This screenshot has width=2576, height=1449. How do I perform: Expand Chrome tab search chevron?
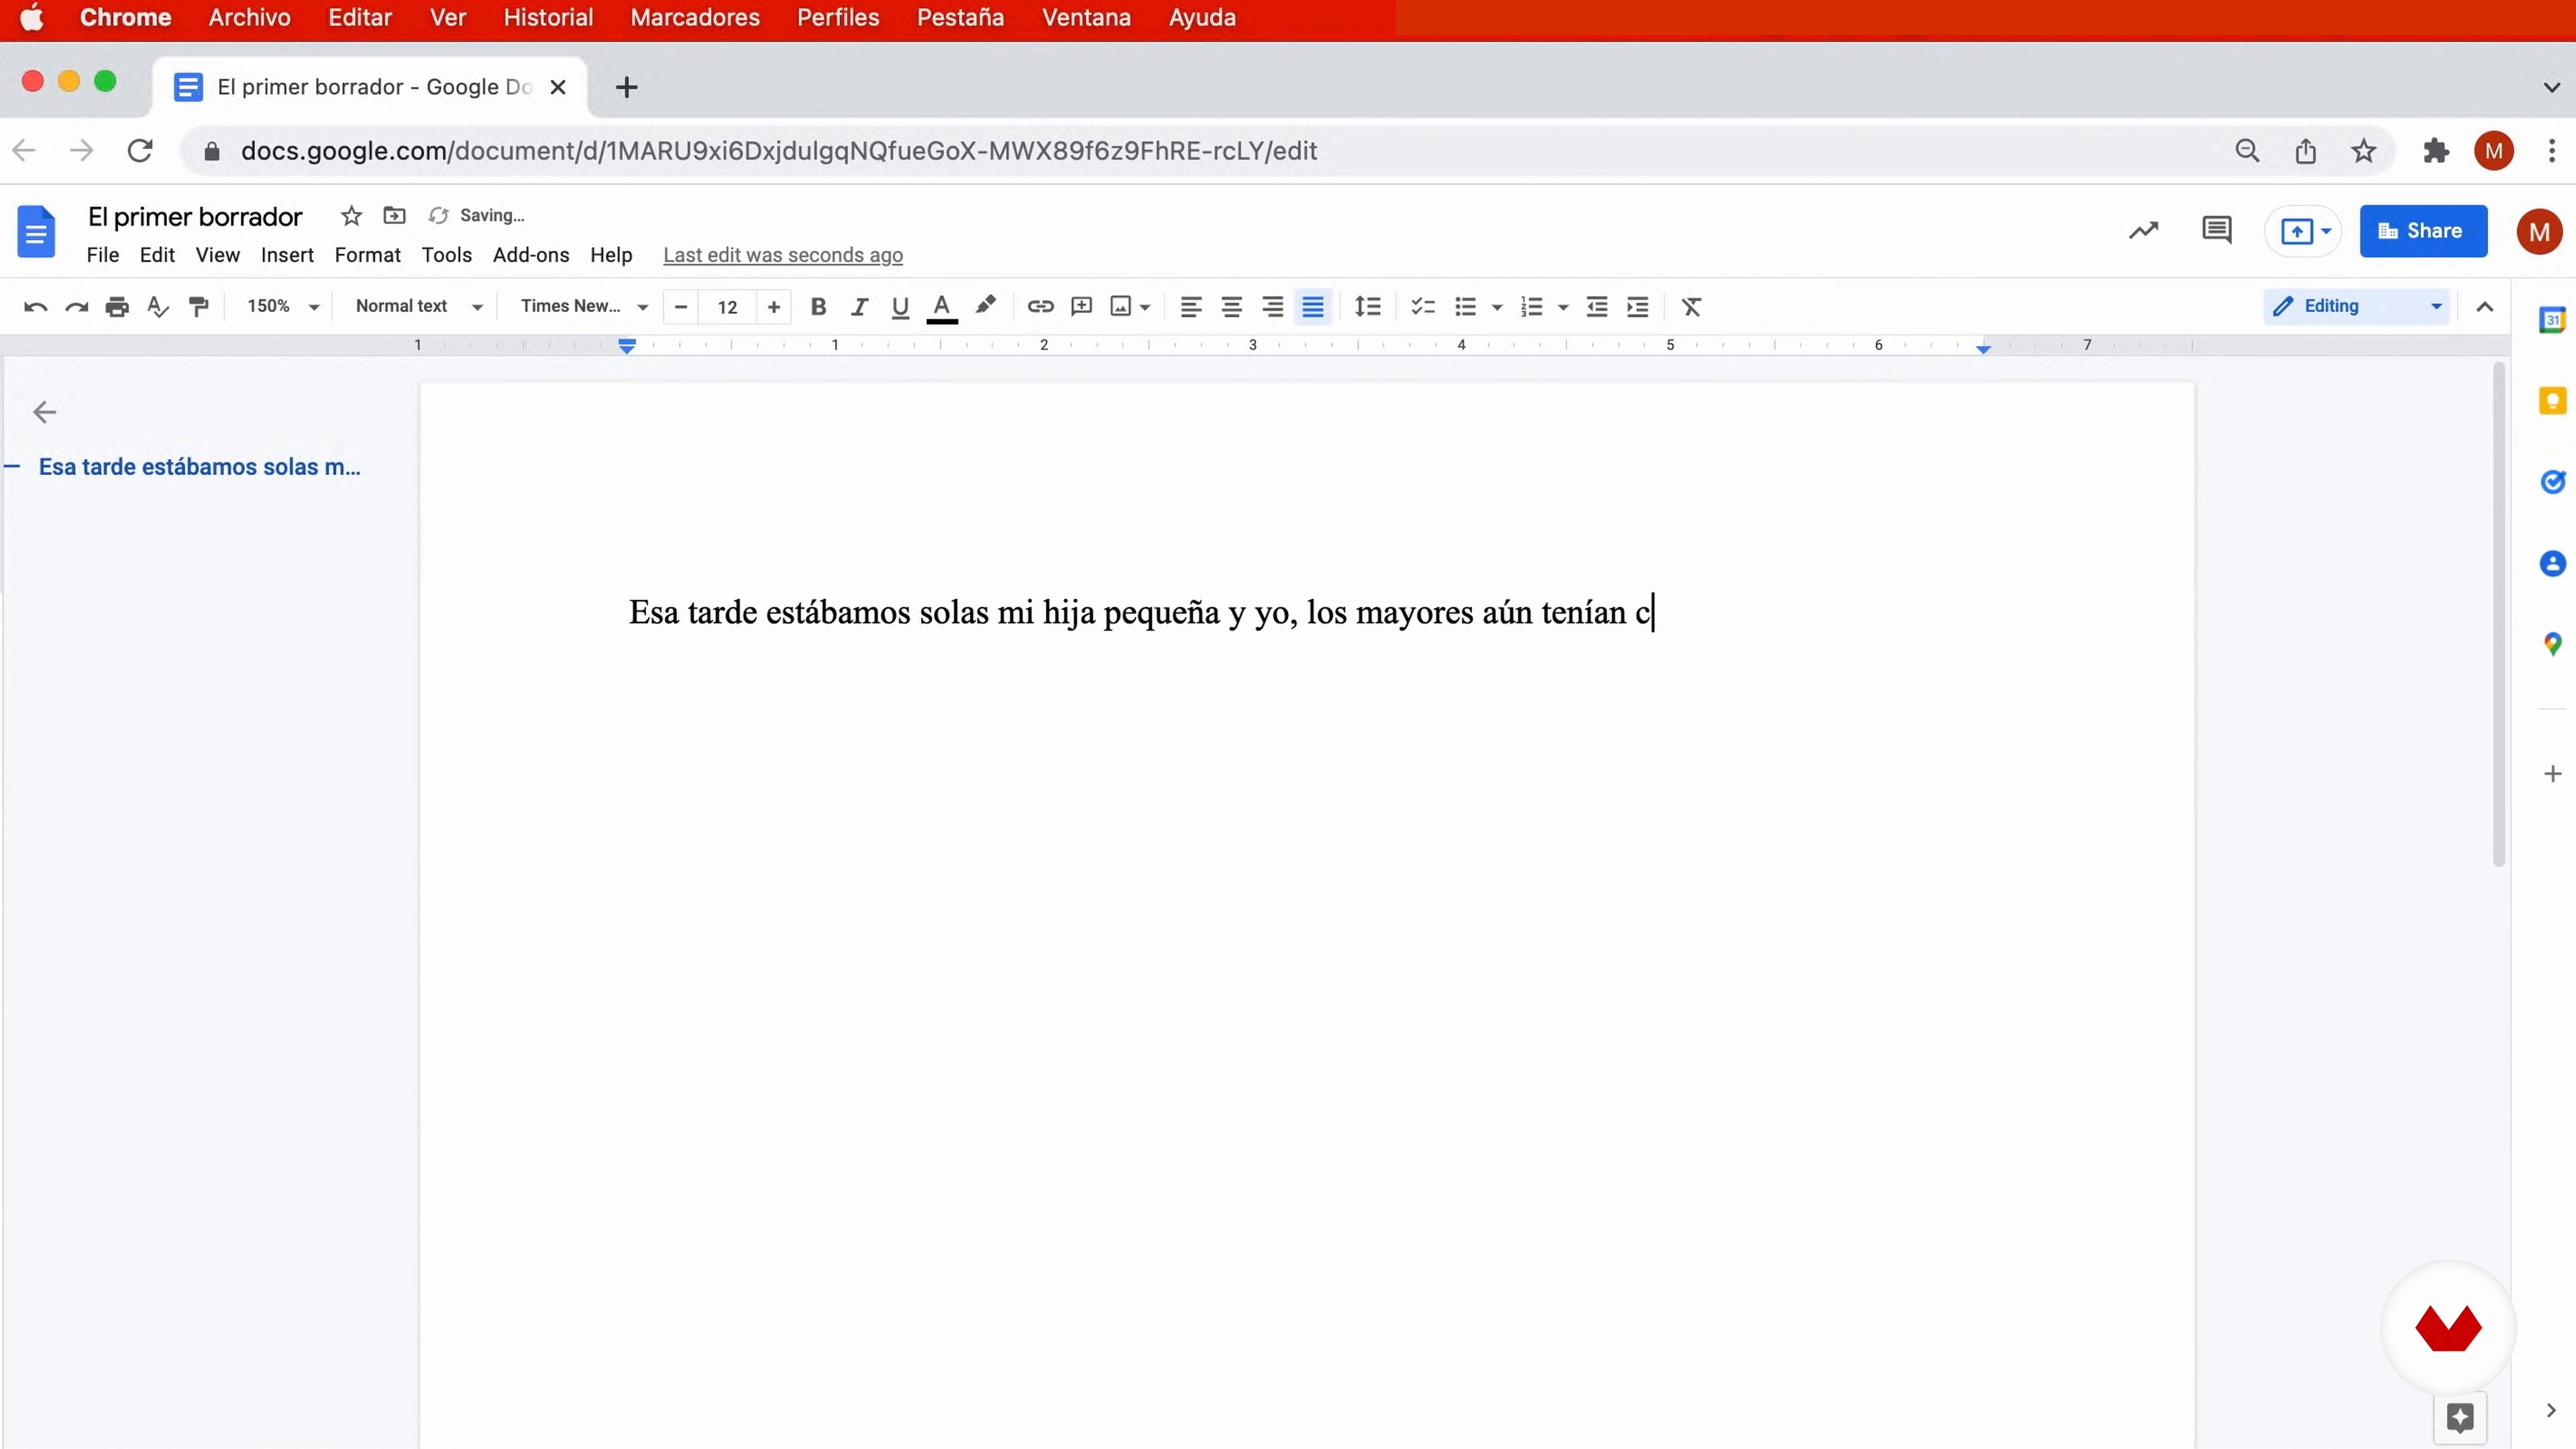point(2552,88)
